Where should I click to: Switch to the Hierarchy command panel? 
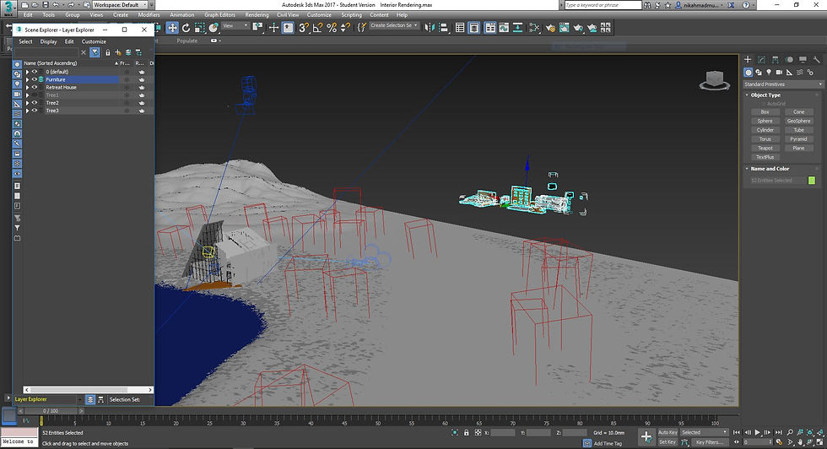click(775, 60)
